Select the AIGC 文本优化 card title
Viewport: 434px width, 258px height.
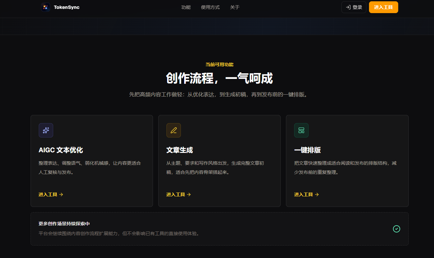coord(61,150)
